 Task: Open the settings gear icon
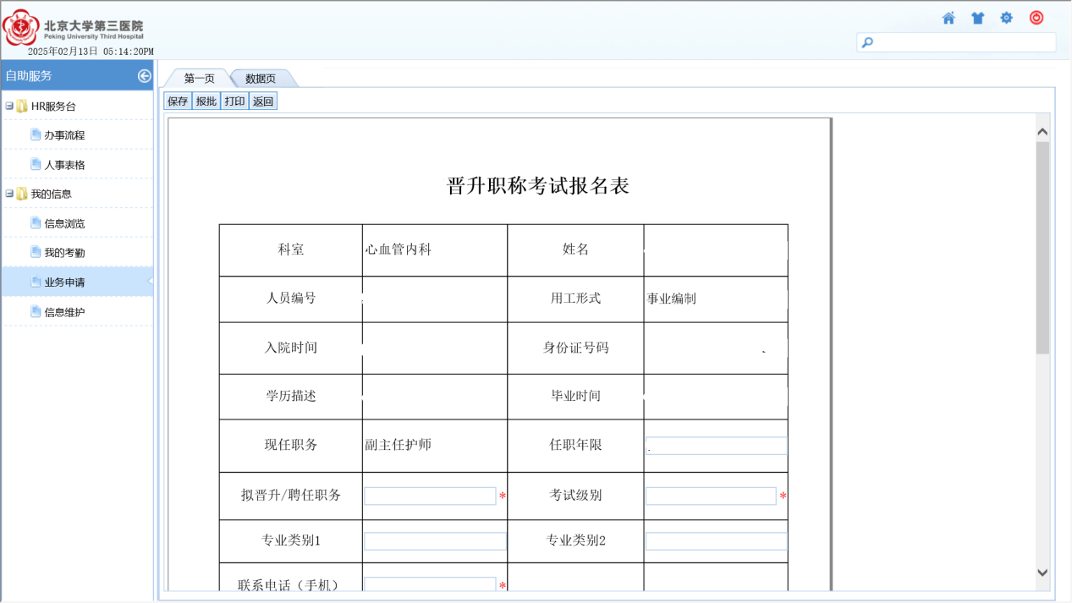point(1006,18)
